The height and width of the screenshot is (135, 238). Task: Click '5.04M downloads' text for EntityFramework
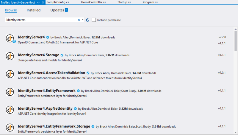coord(149,91)
